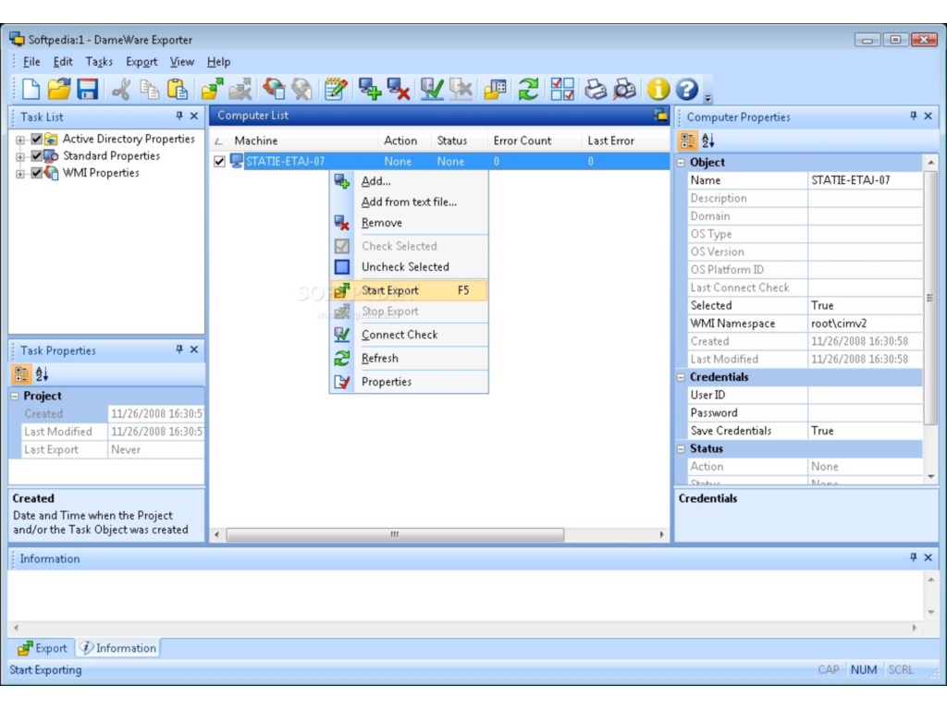Click the scroll down arrow in Computer Properties

(930, 477)
